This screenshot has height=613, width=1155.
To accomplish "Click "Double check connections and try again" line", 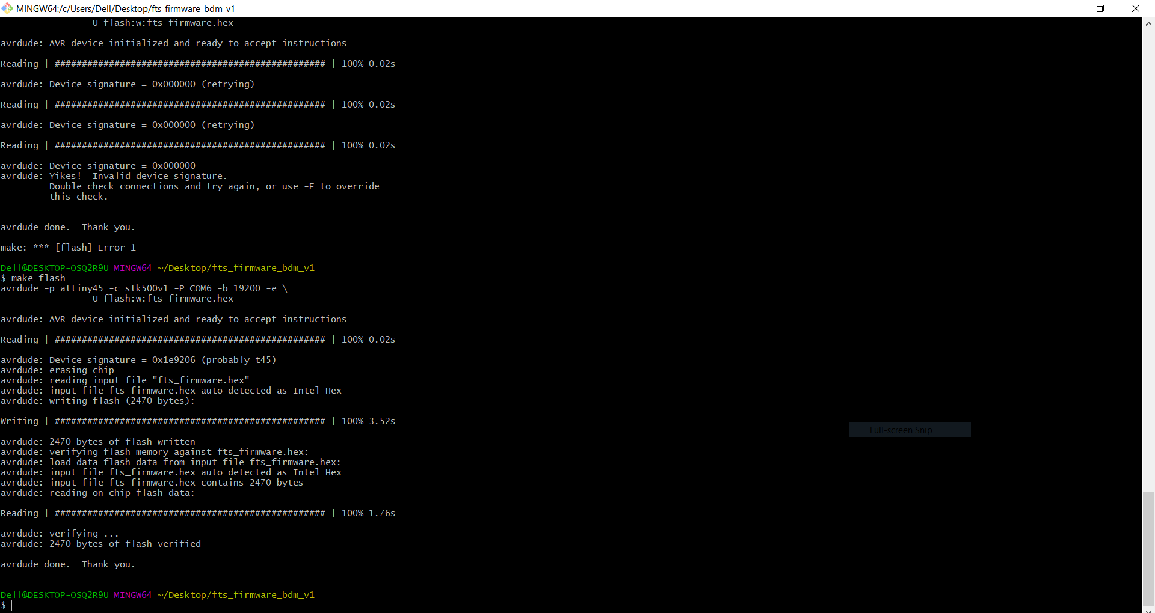I will point(214,186).
